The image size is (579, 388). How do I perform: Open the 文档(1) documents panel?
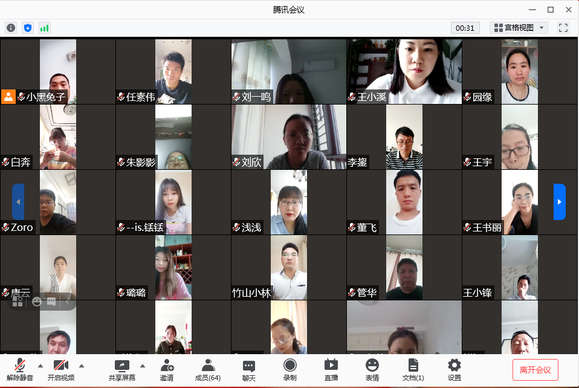[413, 370]
